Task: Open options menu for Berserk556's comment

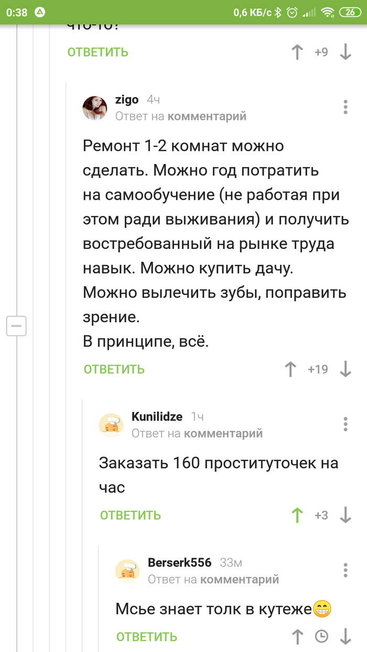Action: (346, 570)
